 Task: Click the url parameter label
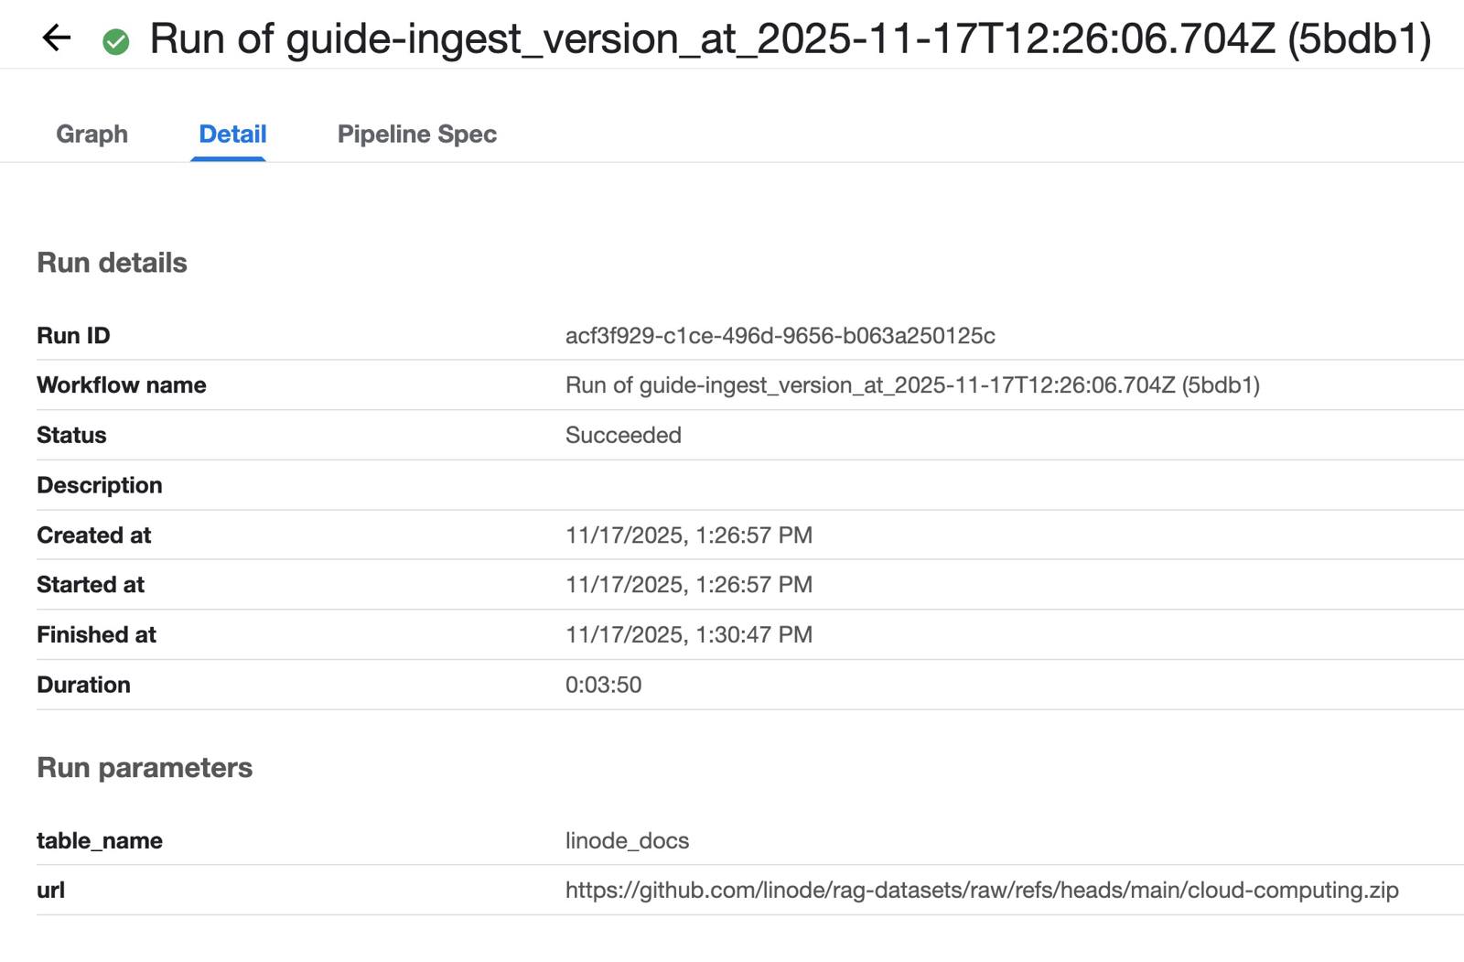pyautogui.click(x=51, y=891)
